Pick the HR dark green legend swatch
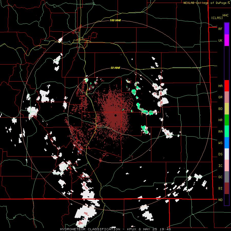Image resolution: width=231 pixels, height=231 pixels. (227, 120)
